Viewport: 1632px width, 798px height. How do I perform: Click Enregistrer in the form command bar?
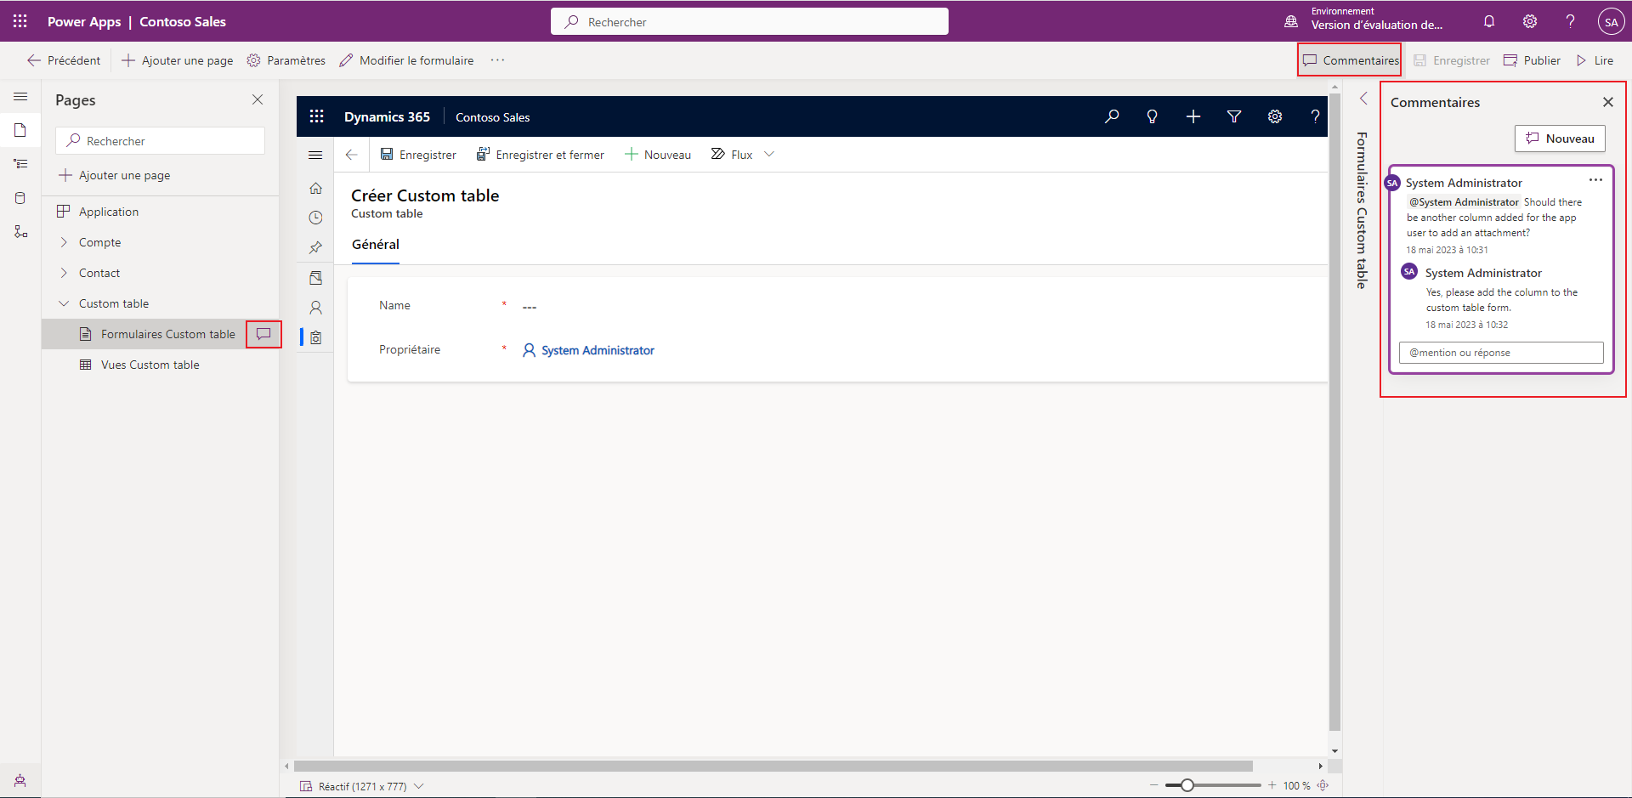pyautogui.click(x=418, y=155)
